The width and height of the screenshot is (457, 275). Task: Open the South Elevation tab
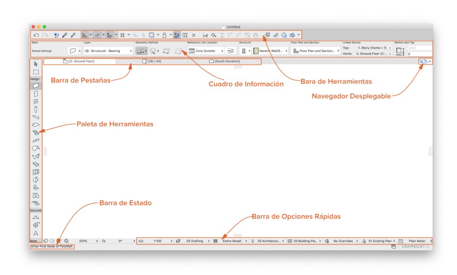(x=224, y=61)
